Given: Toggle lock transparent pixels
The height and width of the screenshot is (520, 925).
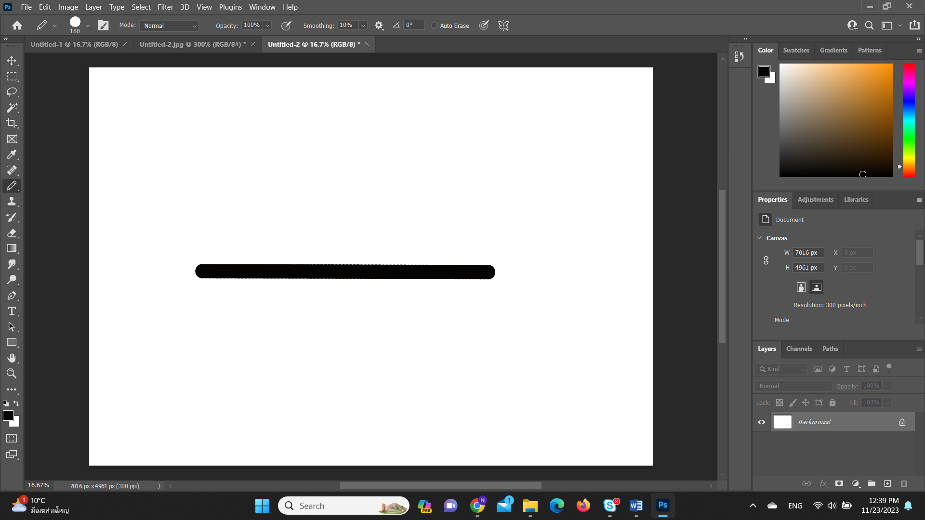Looking at the screenshot, I should point(780,403).
